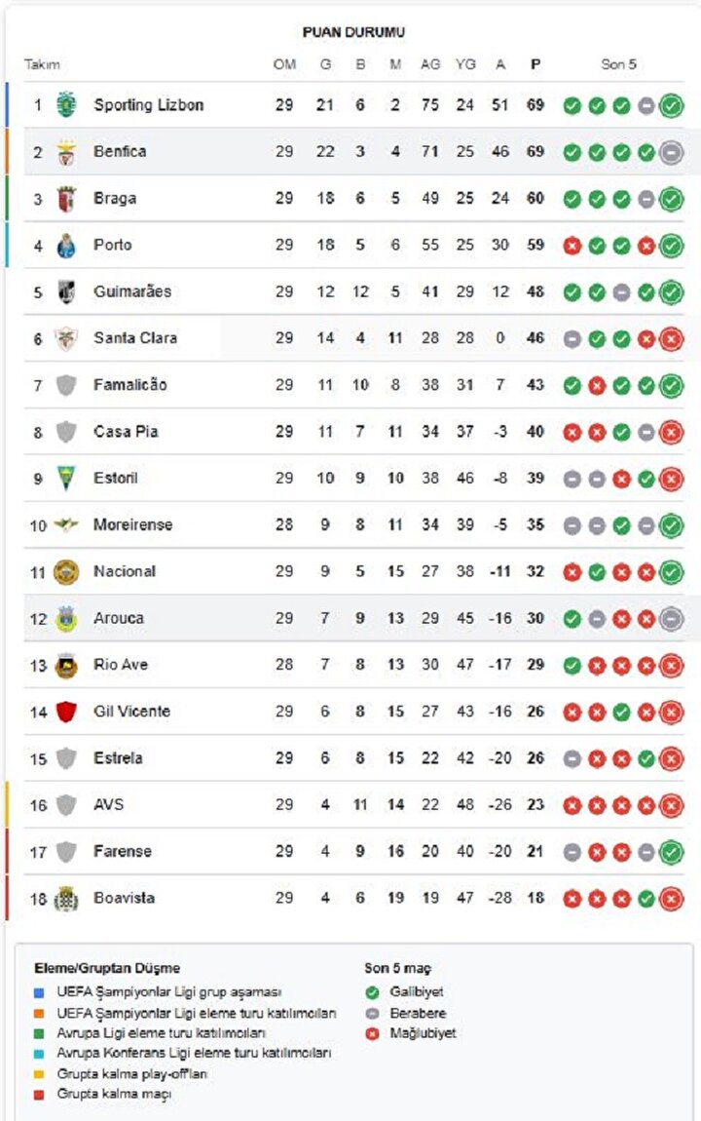Image resolution: width=701 pixels, height=1121 pixels.
Task: Click Boavista's latest loss result icon
Action: click(671, 899)
